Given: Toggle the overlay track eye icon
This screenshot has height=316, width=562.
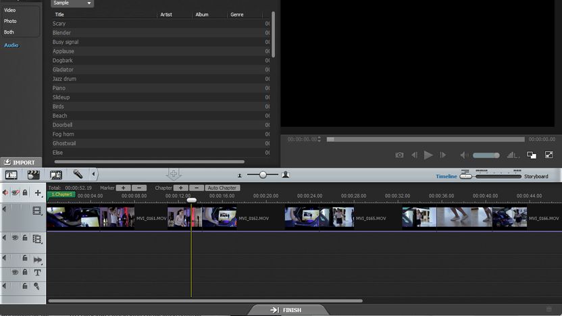Looking at the screenshot, I should pos(15,238).
